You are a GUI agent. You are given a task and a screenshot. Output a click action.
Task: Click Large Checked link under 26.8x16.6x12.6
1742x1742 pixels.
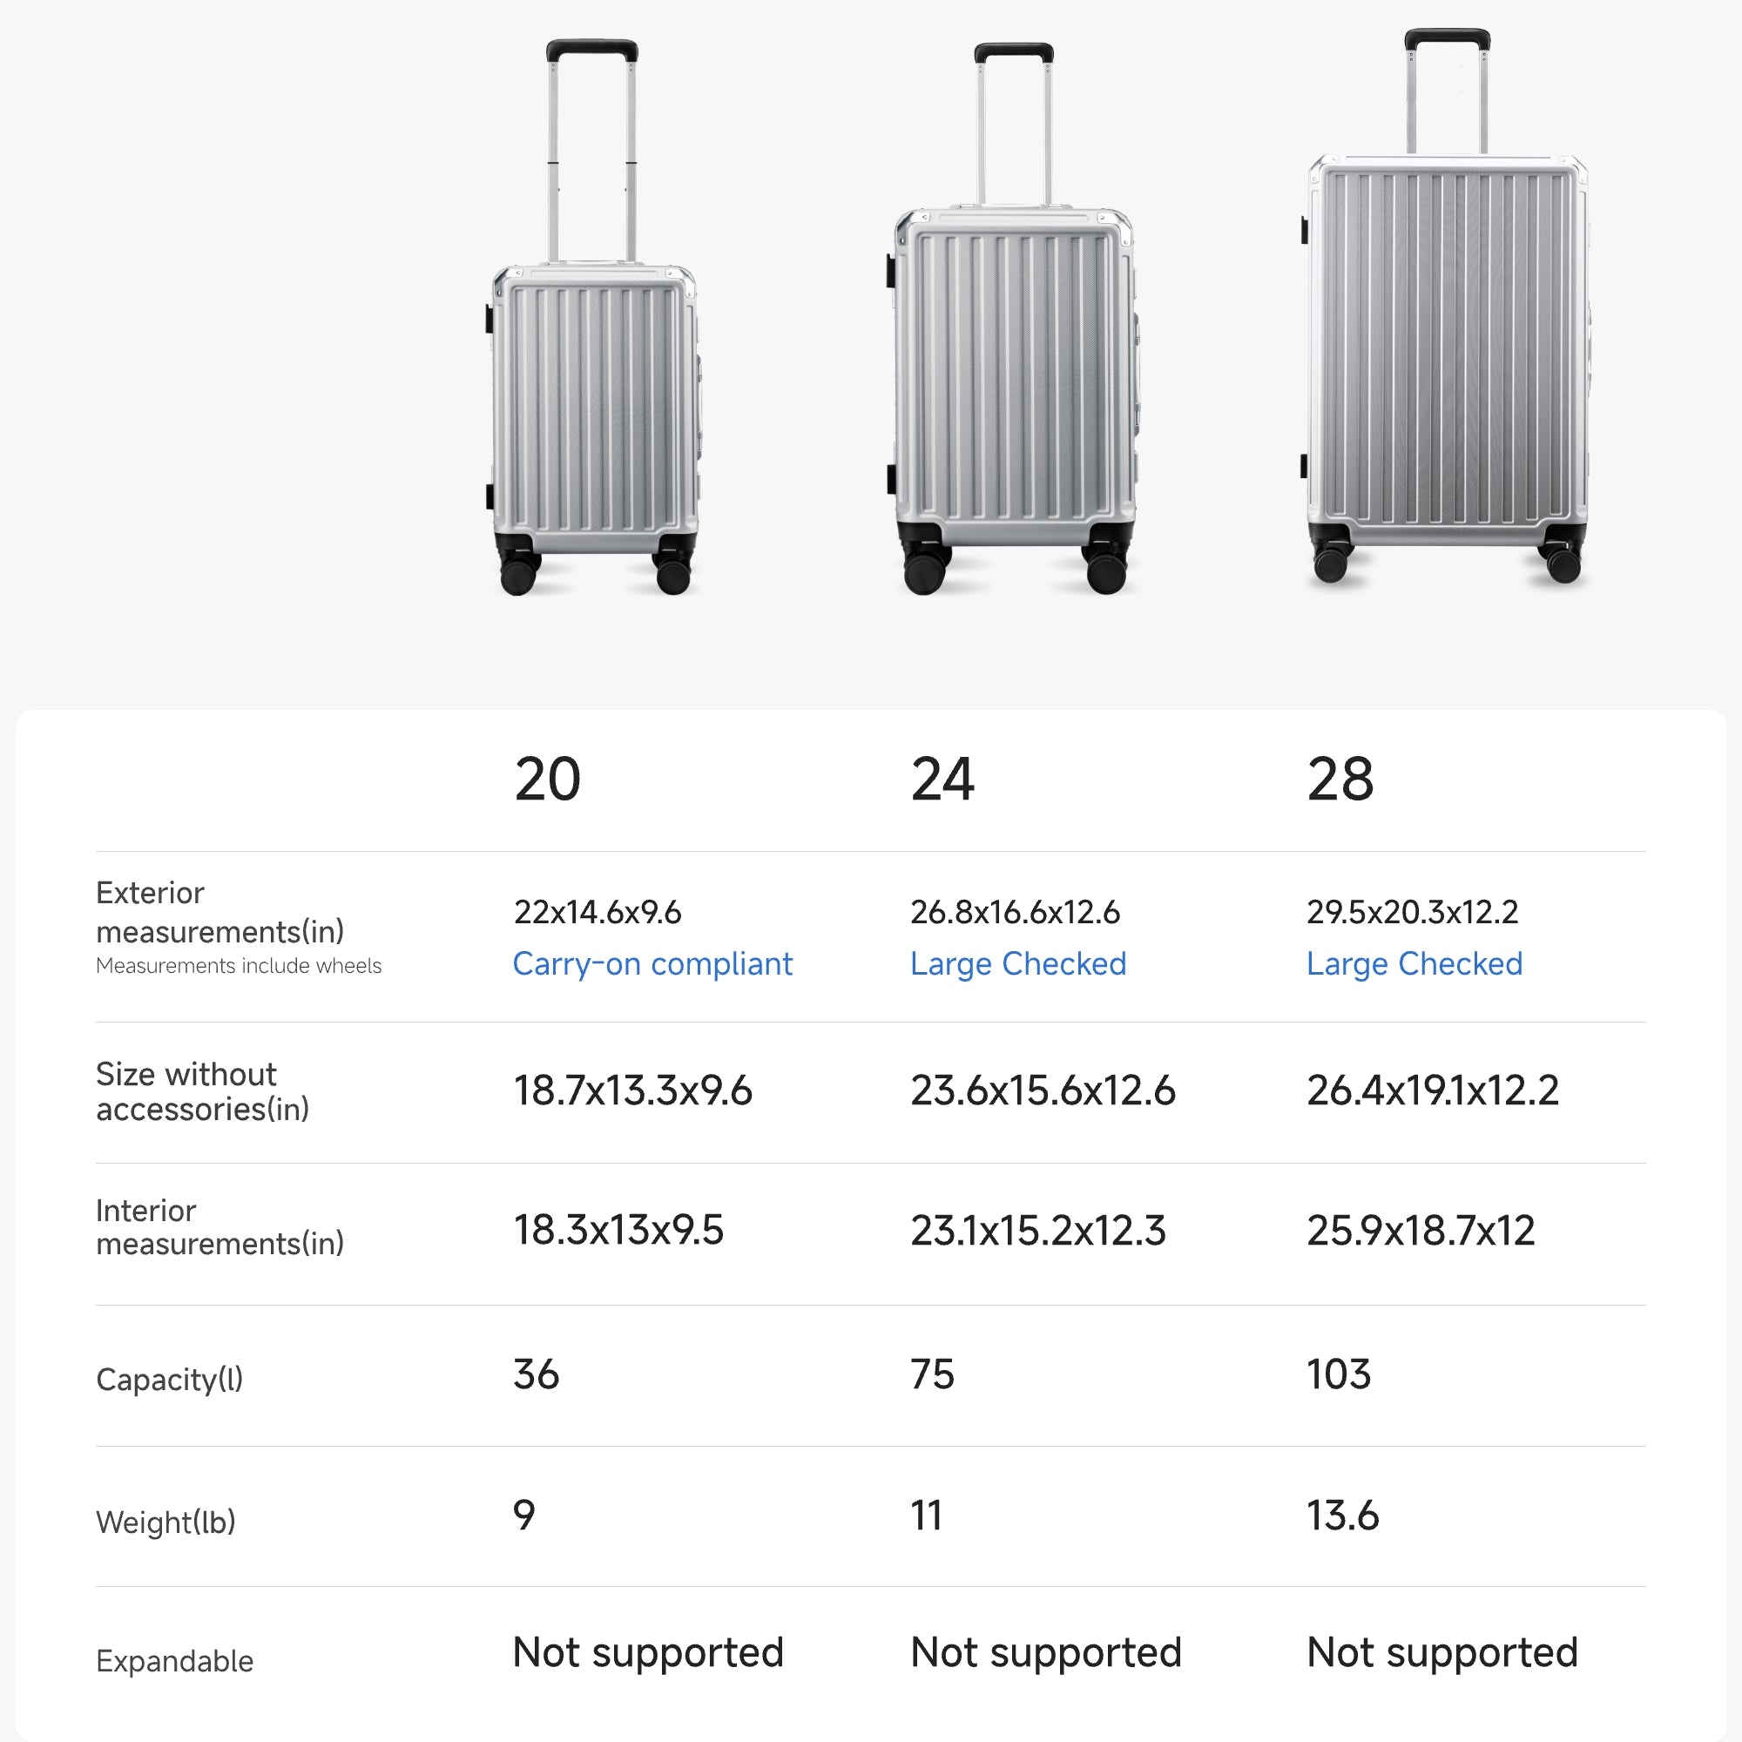click(1018, 964)
